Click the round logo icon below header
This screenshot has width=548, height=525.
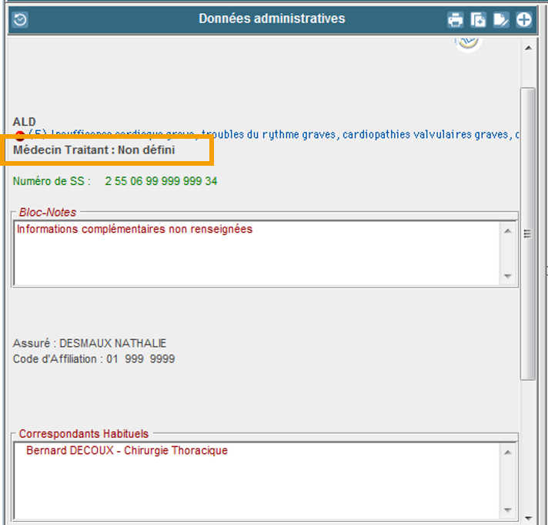pyautogui.click(x=467, y=42)
